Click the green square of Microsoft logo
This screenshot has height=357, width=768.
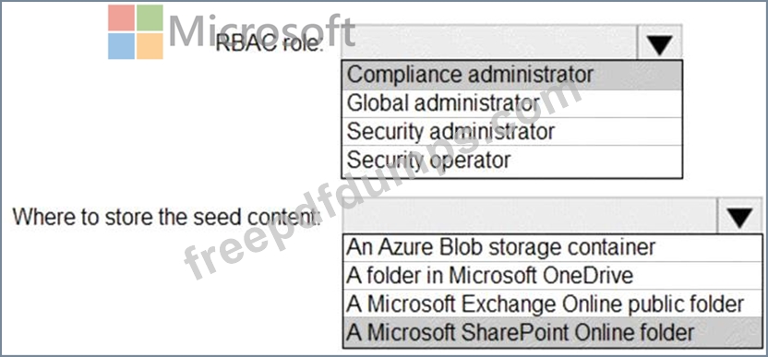coord(150,18)
